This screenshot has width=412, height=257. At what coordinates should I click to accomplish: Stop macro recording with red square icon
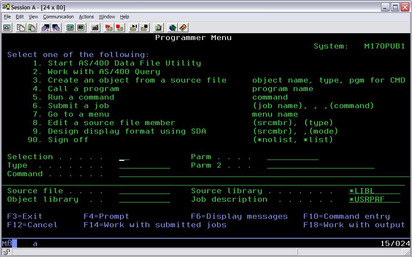coord(120,27)
